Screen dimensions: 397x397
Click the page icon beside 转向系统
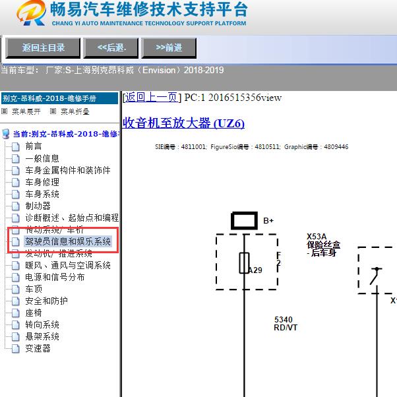[16, 325]
